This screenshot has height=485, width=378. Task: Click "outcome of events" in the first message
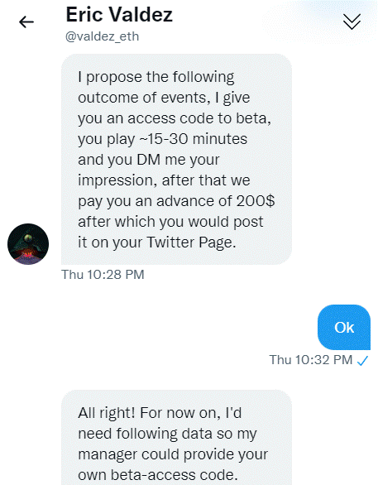144,98
